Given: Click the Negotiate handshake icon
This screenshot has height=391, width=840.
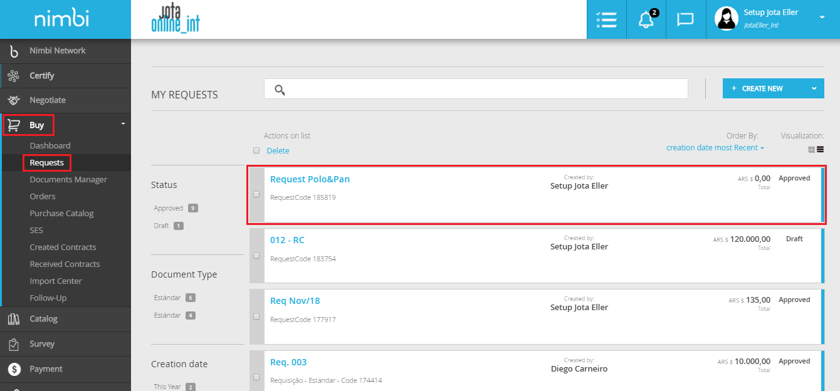Looking at the screenshot, I should 14,100.
